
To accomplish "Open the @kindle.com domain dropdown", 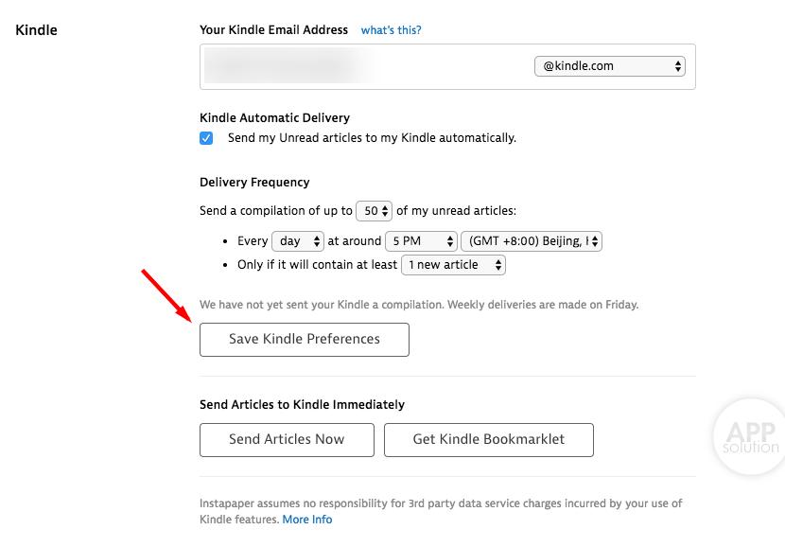I will (609, 66).
